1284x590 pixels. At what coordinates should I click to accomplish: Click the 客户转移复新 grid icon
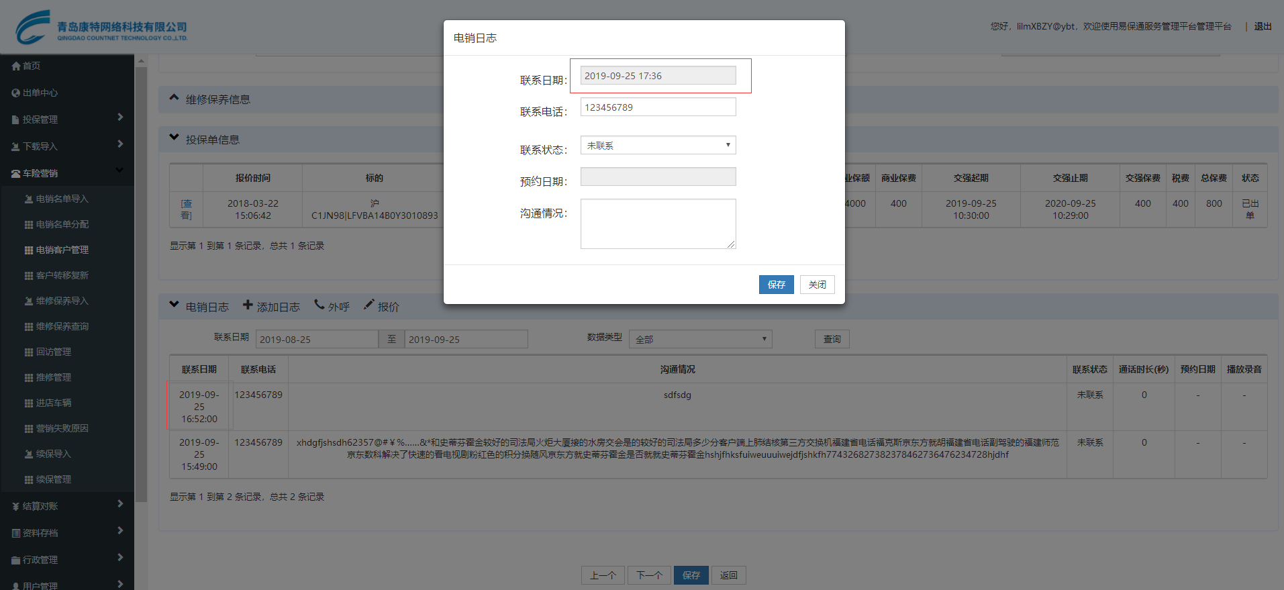(x=29, y=275)
